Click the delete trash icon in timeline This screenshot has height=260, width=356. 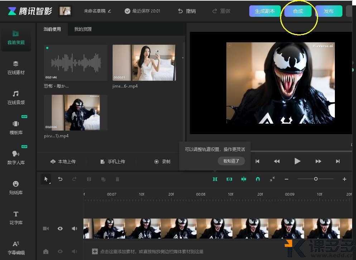(x=117, y=179)
